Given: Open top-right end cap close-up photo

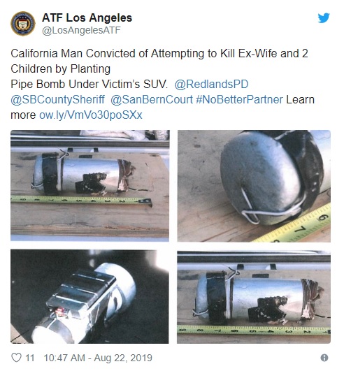Looking at the screenshot, I should [254, 186].
